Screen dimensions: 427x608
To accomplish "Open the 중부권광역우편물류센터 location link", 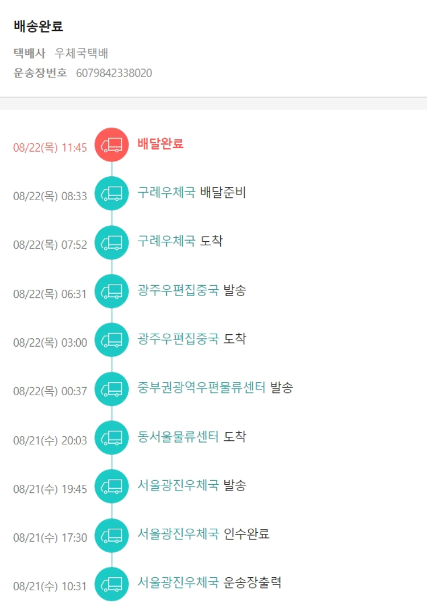I will 202,388.
